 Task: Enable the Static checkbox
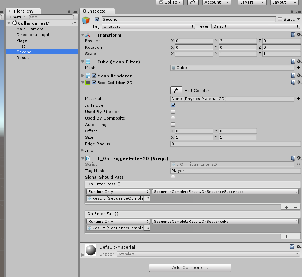coord(280,19)
